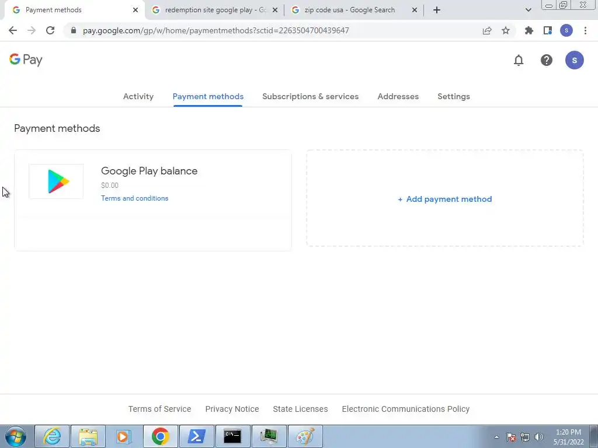The height and width of the screenshot is (448, 598).
Task: Close the zip code usa tab
Action: (x=415, y=10)
